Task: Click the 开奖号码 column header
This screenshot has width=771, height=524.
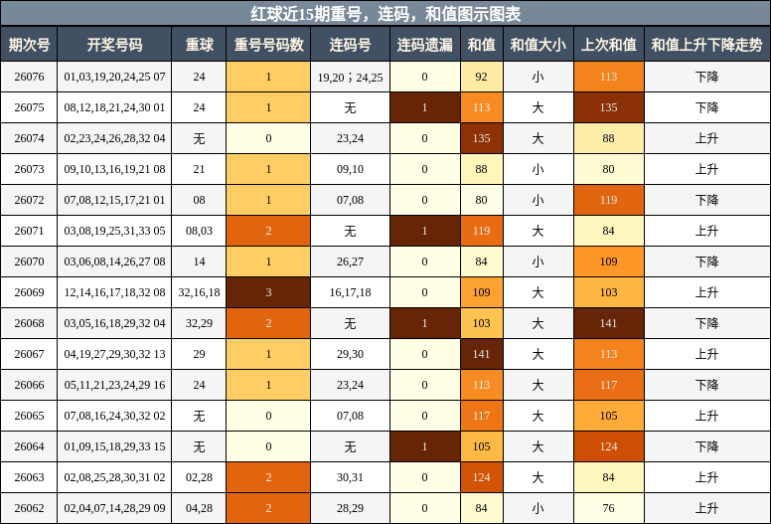Action: pyautogui.click(x=114, y=45)
